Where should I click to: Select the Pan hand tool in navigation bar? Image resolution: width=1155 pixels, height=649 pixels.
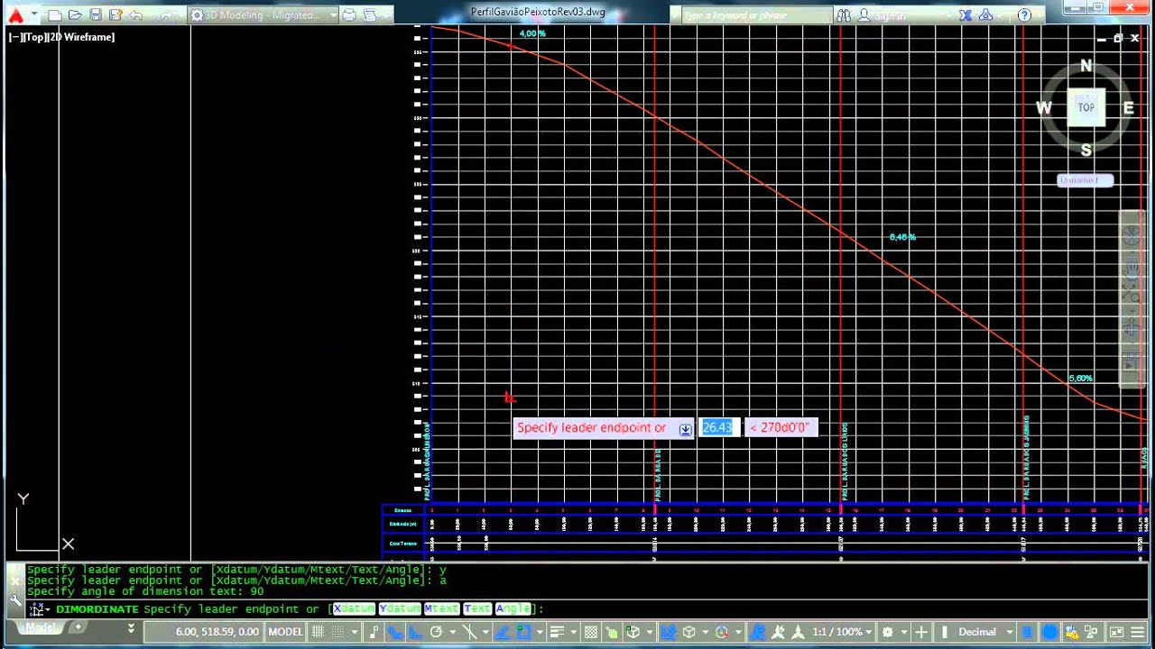pos(1132,270)
